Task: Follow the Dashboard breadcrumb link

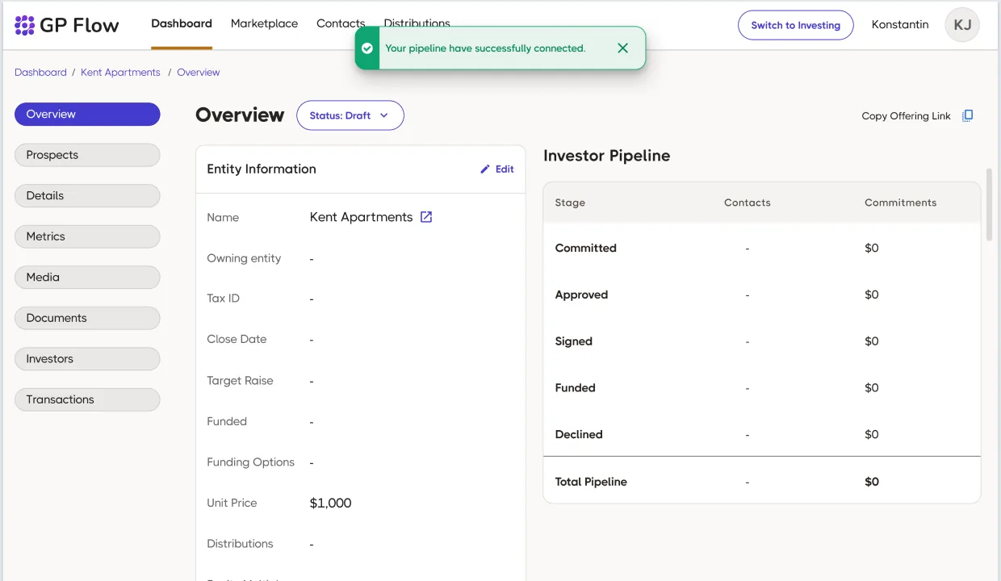Action: click(x=40, y=73)
